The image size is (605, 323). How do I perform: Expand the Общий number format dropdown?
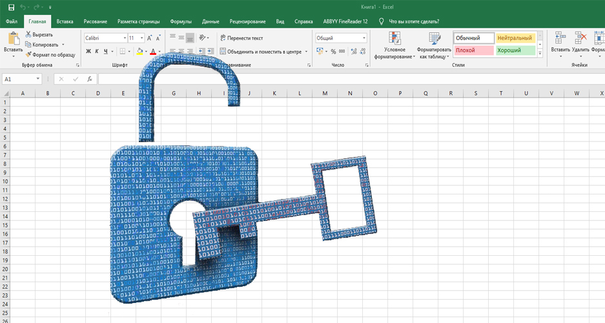tap(364, 38)
